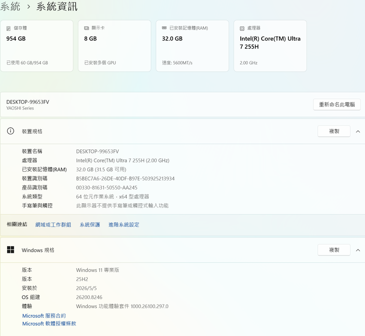365x336 pixels.
Task: Open the 已安裝記憶體 32.0 GB card
Action: (192, 46)
